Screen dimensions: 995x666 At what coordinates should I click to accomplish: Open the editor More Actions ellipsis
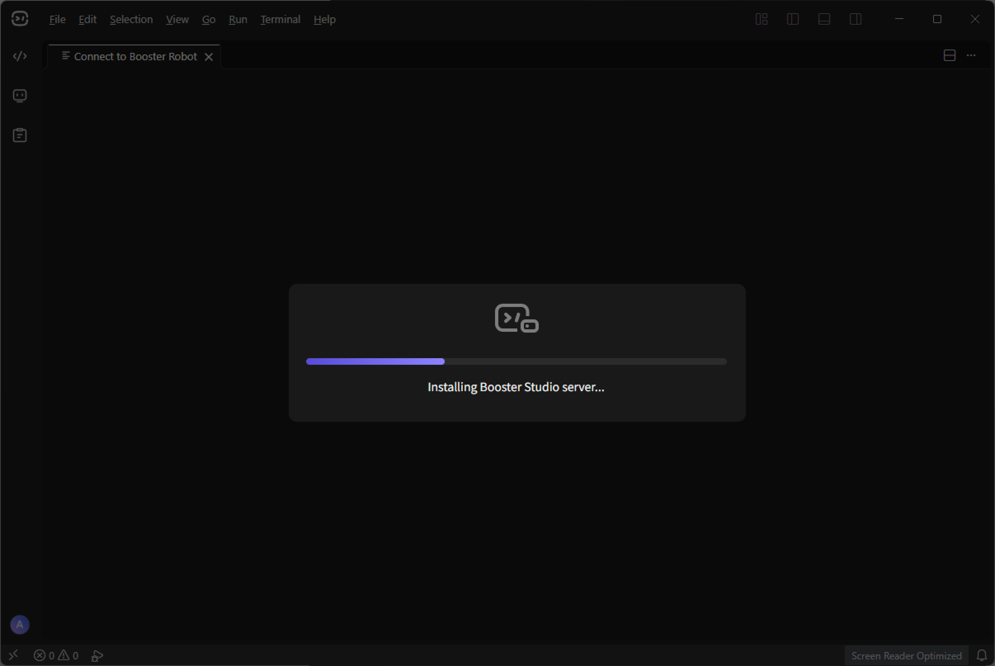[x=971, y=56]
